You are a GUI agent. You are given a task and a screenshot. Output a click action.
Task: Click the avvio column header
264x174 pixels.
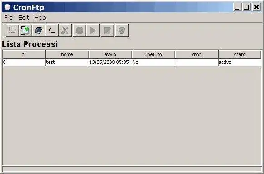pos(110,54)
